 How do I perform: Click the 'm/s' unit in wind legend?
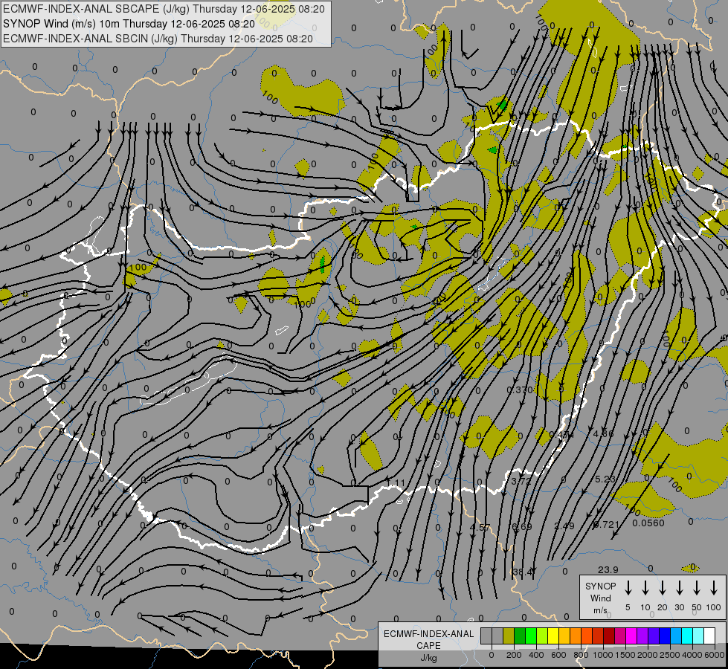(600, 610)
